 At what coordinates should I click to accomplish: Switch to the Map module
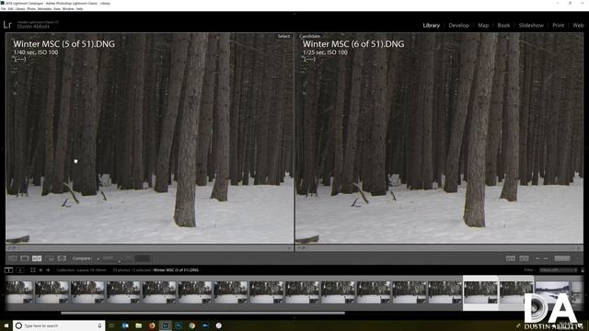483,26
